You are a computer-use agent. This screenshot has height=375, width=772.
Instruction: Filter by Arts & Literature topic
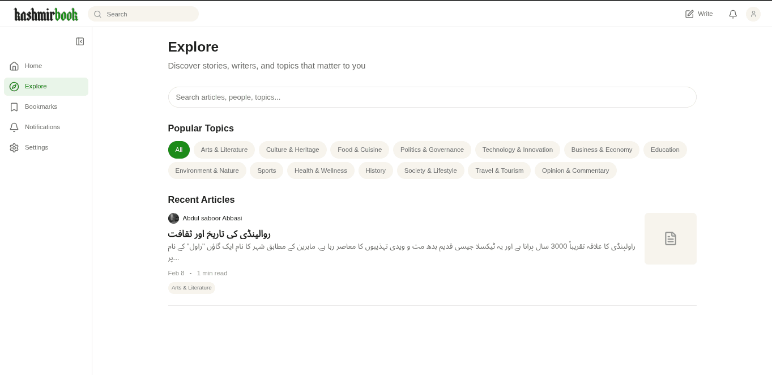(x=224, y=150)
